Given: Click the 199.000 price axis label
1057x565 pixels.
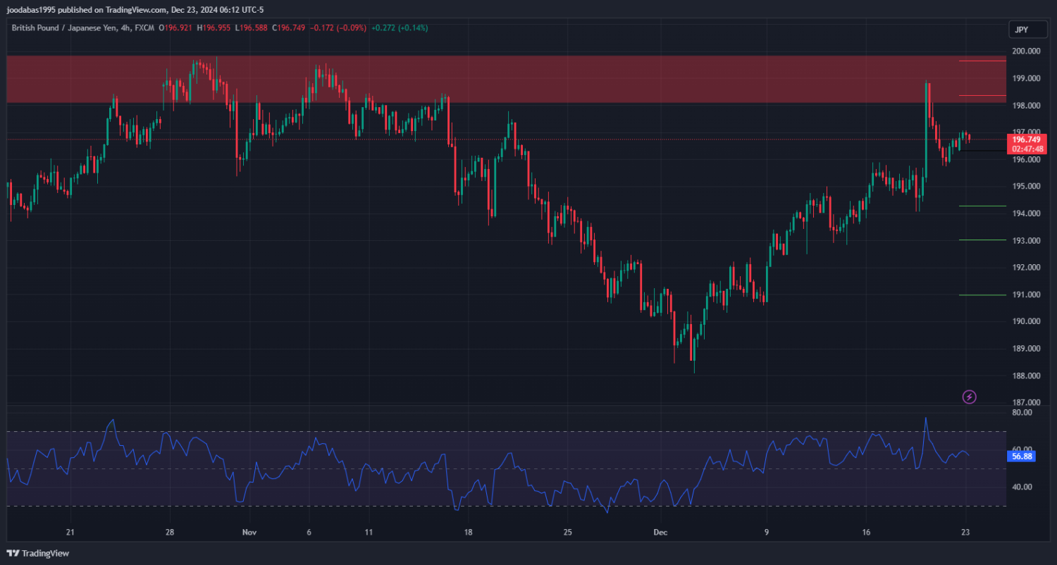Looking at the screenshot, I should tap(1027, 78).
